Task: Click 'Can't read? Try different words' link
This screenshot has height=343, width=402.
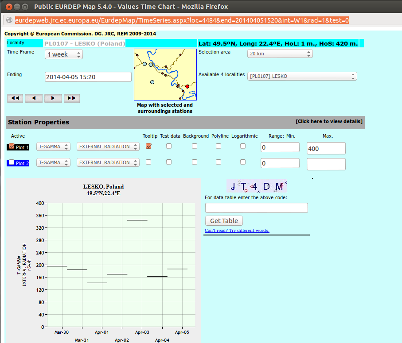Action: [237, 231]
